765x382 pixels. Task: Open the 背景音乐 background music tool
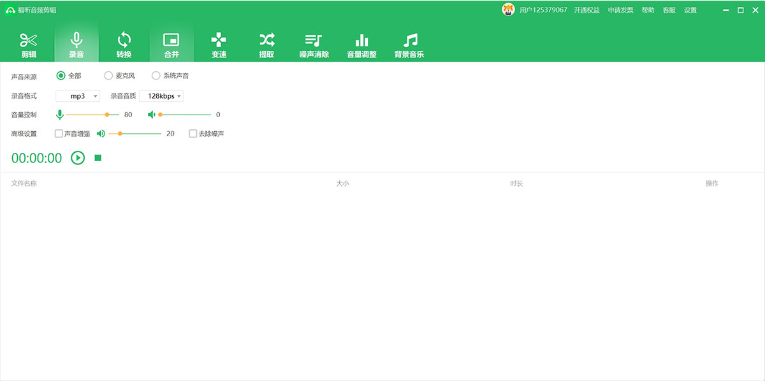click(409, 45)
